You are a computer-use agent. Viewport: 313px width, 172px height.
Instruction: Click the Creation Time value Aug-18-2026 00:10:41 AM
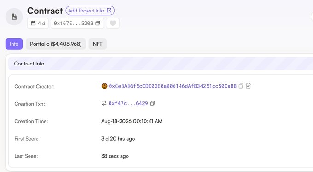click(132, 121)
